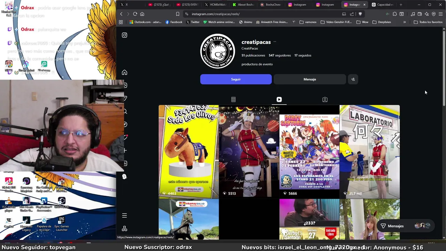
Task: Open the Facebook bookmark
Action: (174, 22)
